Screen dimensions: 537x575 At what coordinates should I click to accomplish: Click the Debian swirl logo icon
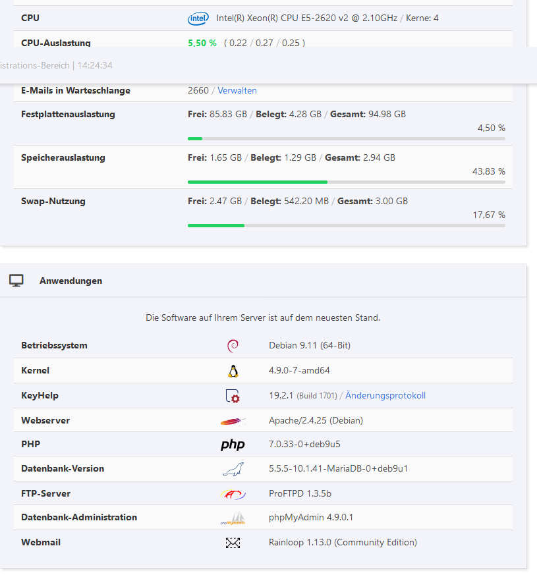233,346
